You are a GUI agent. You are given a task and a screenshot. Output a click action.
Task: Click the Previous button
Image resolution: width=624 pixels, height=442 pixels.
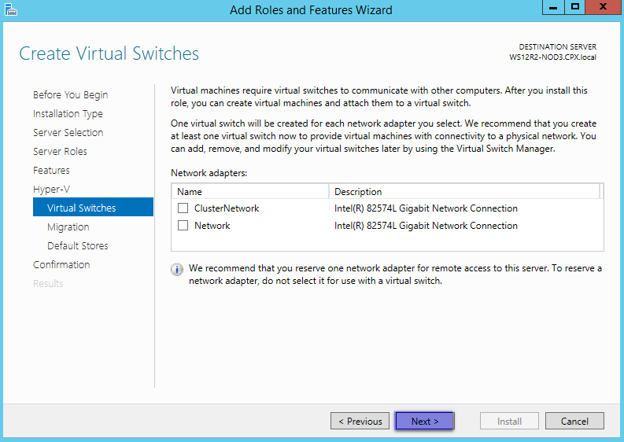(360, 421)
